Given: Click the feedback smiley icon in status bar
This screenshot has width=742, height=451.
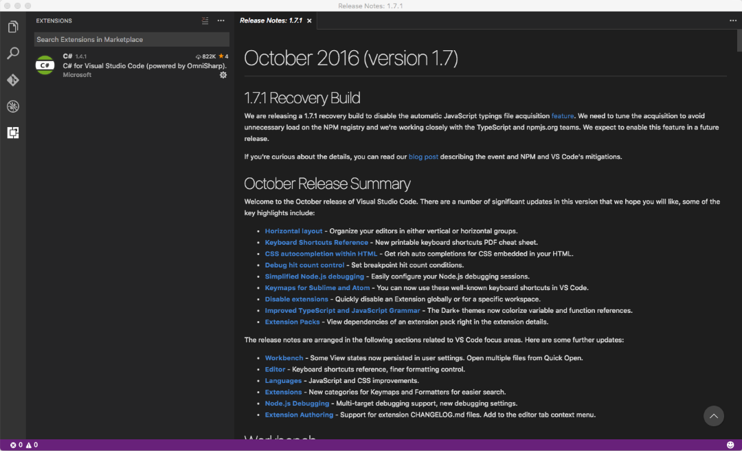Looking at the screenshot, I should point(730,445).
